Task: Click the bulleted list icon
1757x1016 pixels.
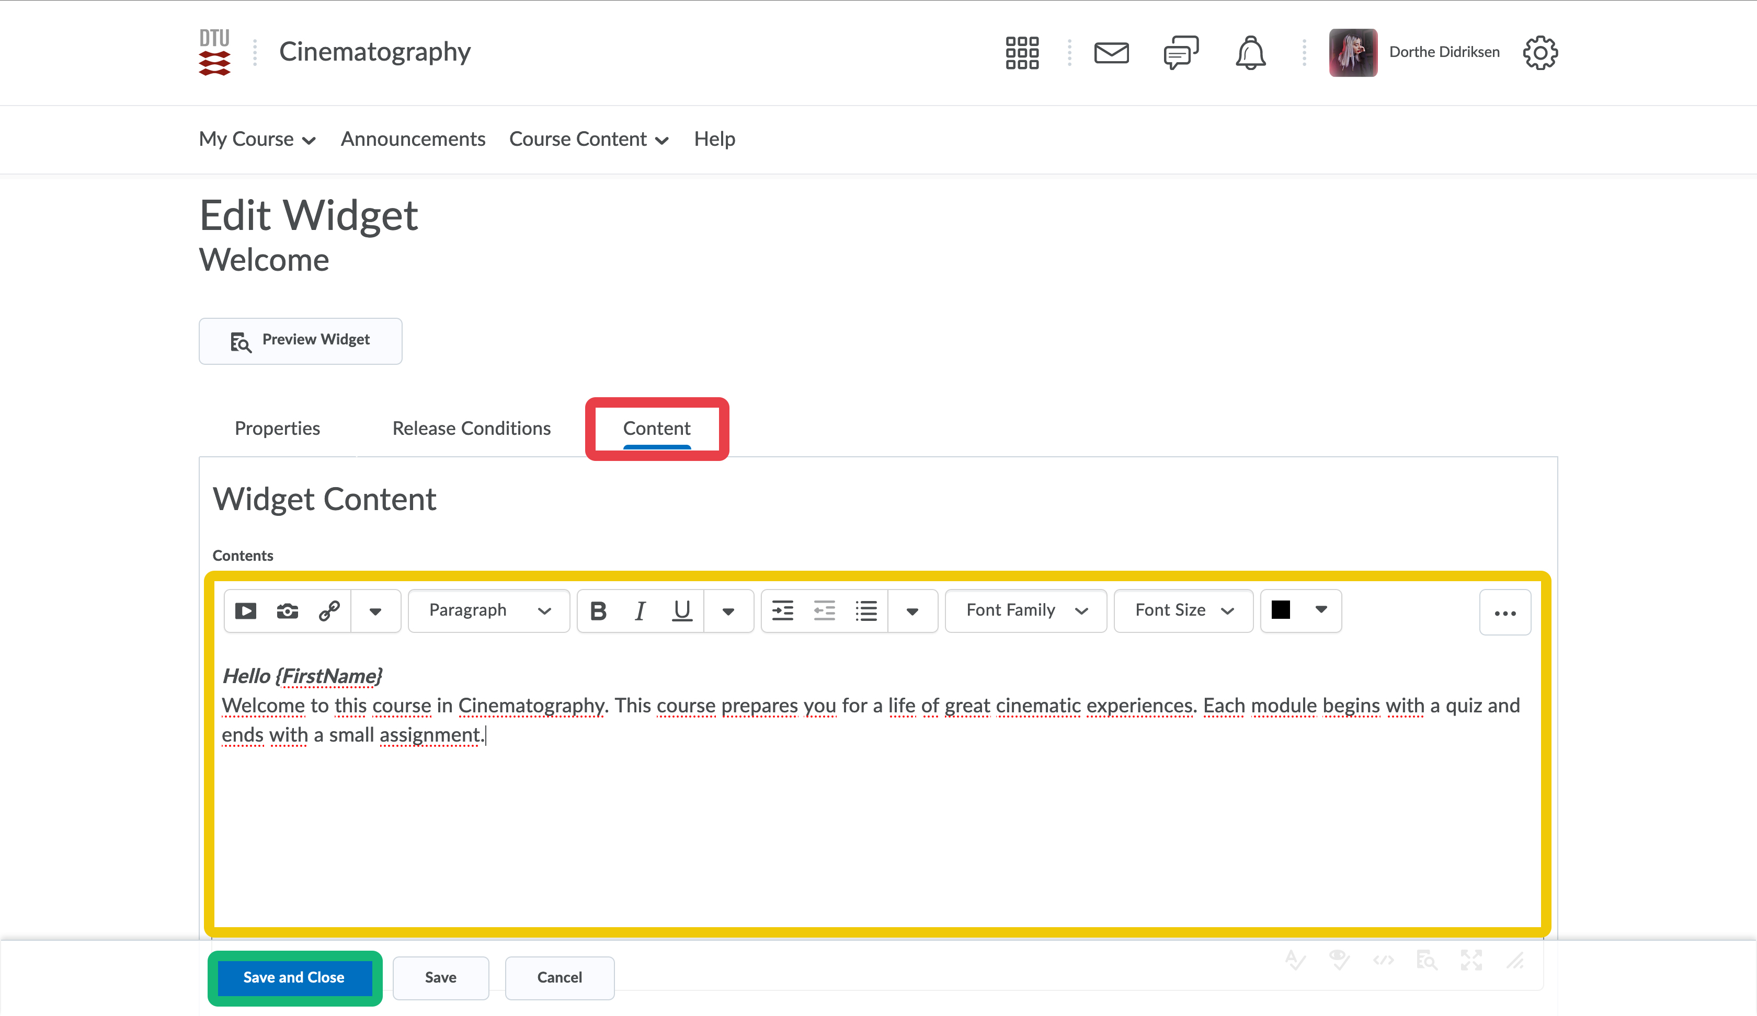Action: click(x=866, y=611)
